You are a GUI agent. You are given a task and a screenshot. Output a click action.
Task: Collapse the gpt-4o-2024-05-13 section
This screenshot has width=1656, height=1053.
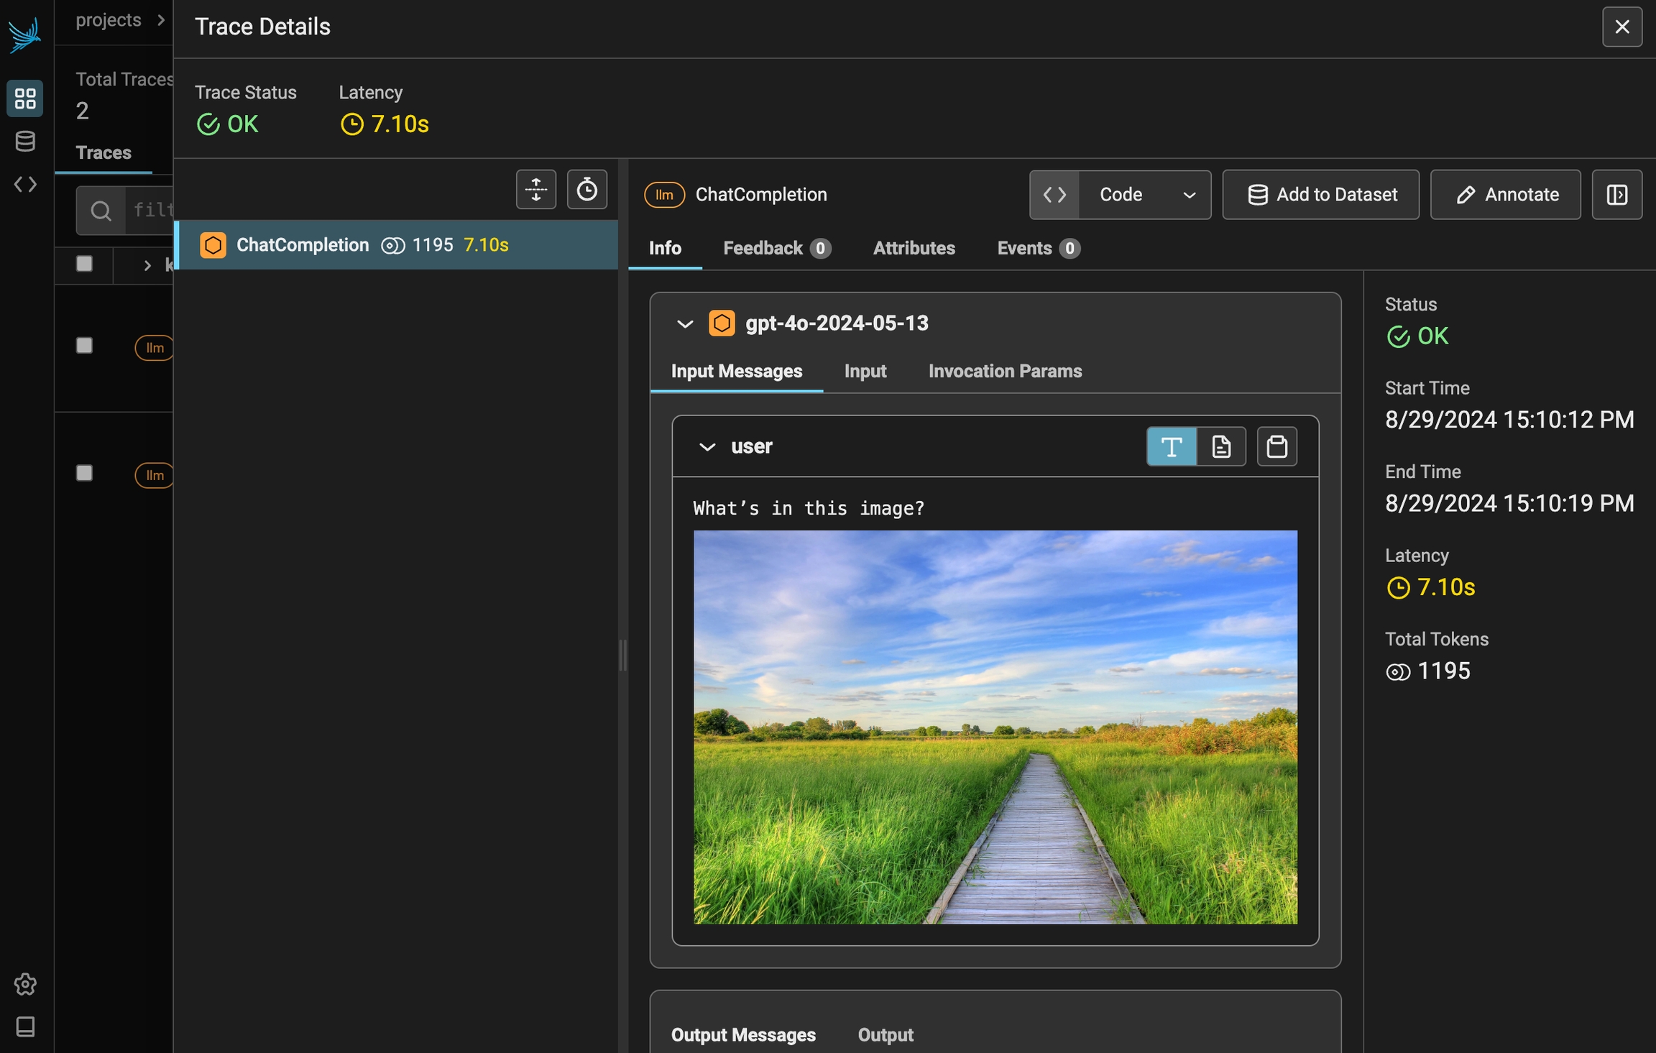pyautogui.click(x=684, y=324)
